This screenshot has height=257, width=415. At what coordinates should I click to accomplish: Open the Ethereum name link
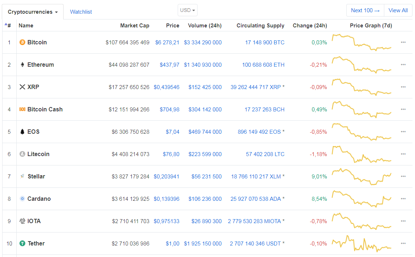coord(40,65)
